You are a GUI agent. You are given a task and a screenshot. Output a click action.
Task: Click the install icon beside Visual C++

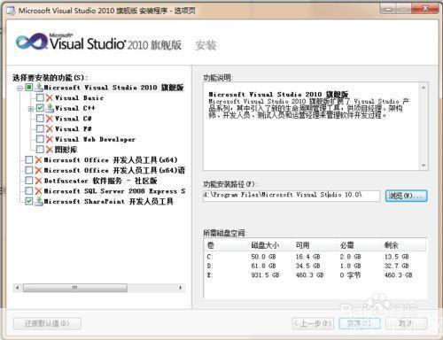point(50,108)
